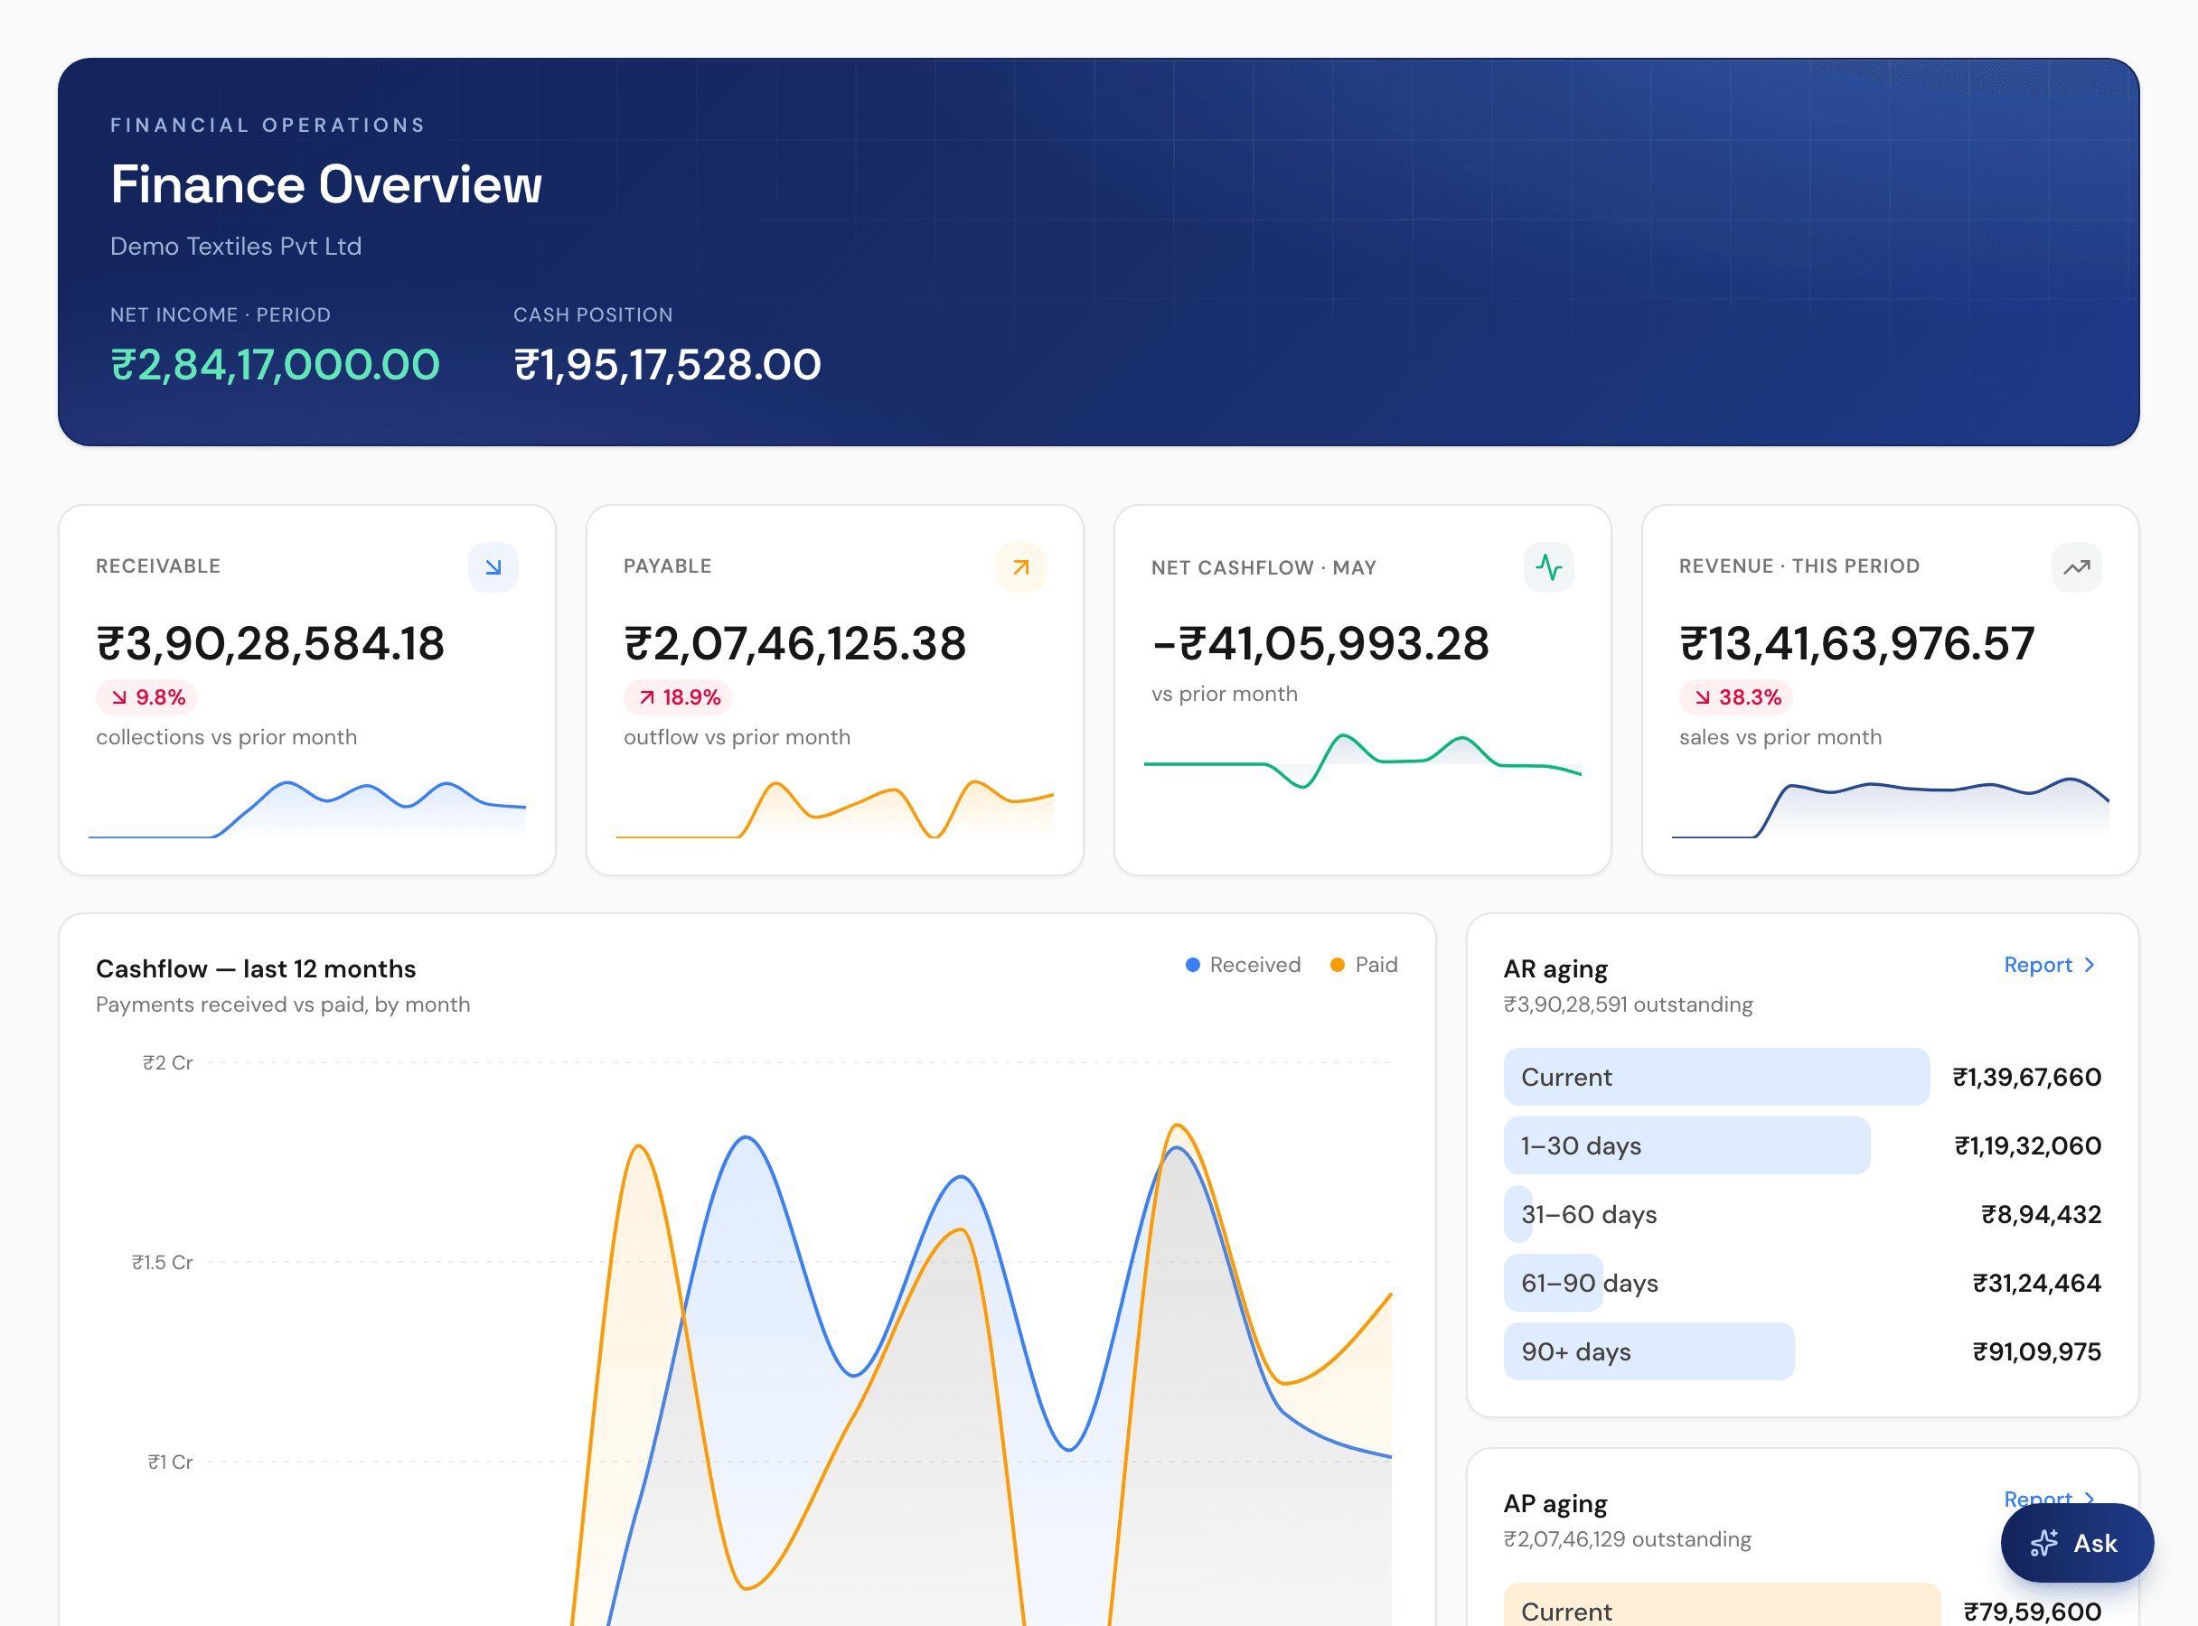
Task: Click the AR aging card title
Action: [x=1555, y=968]
